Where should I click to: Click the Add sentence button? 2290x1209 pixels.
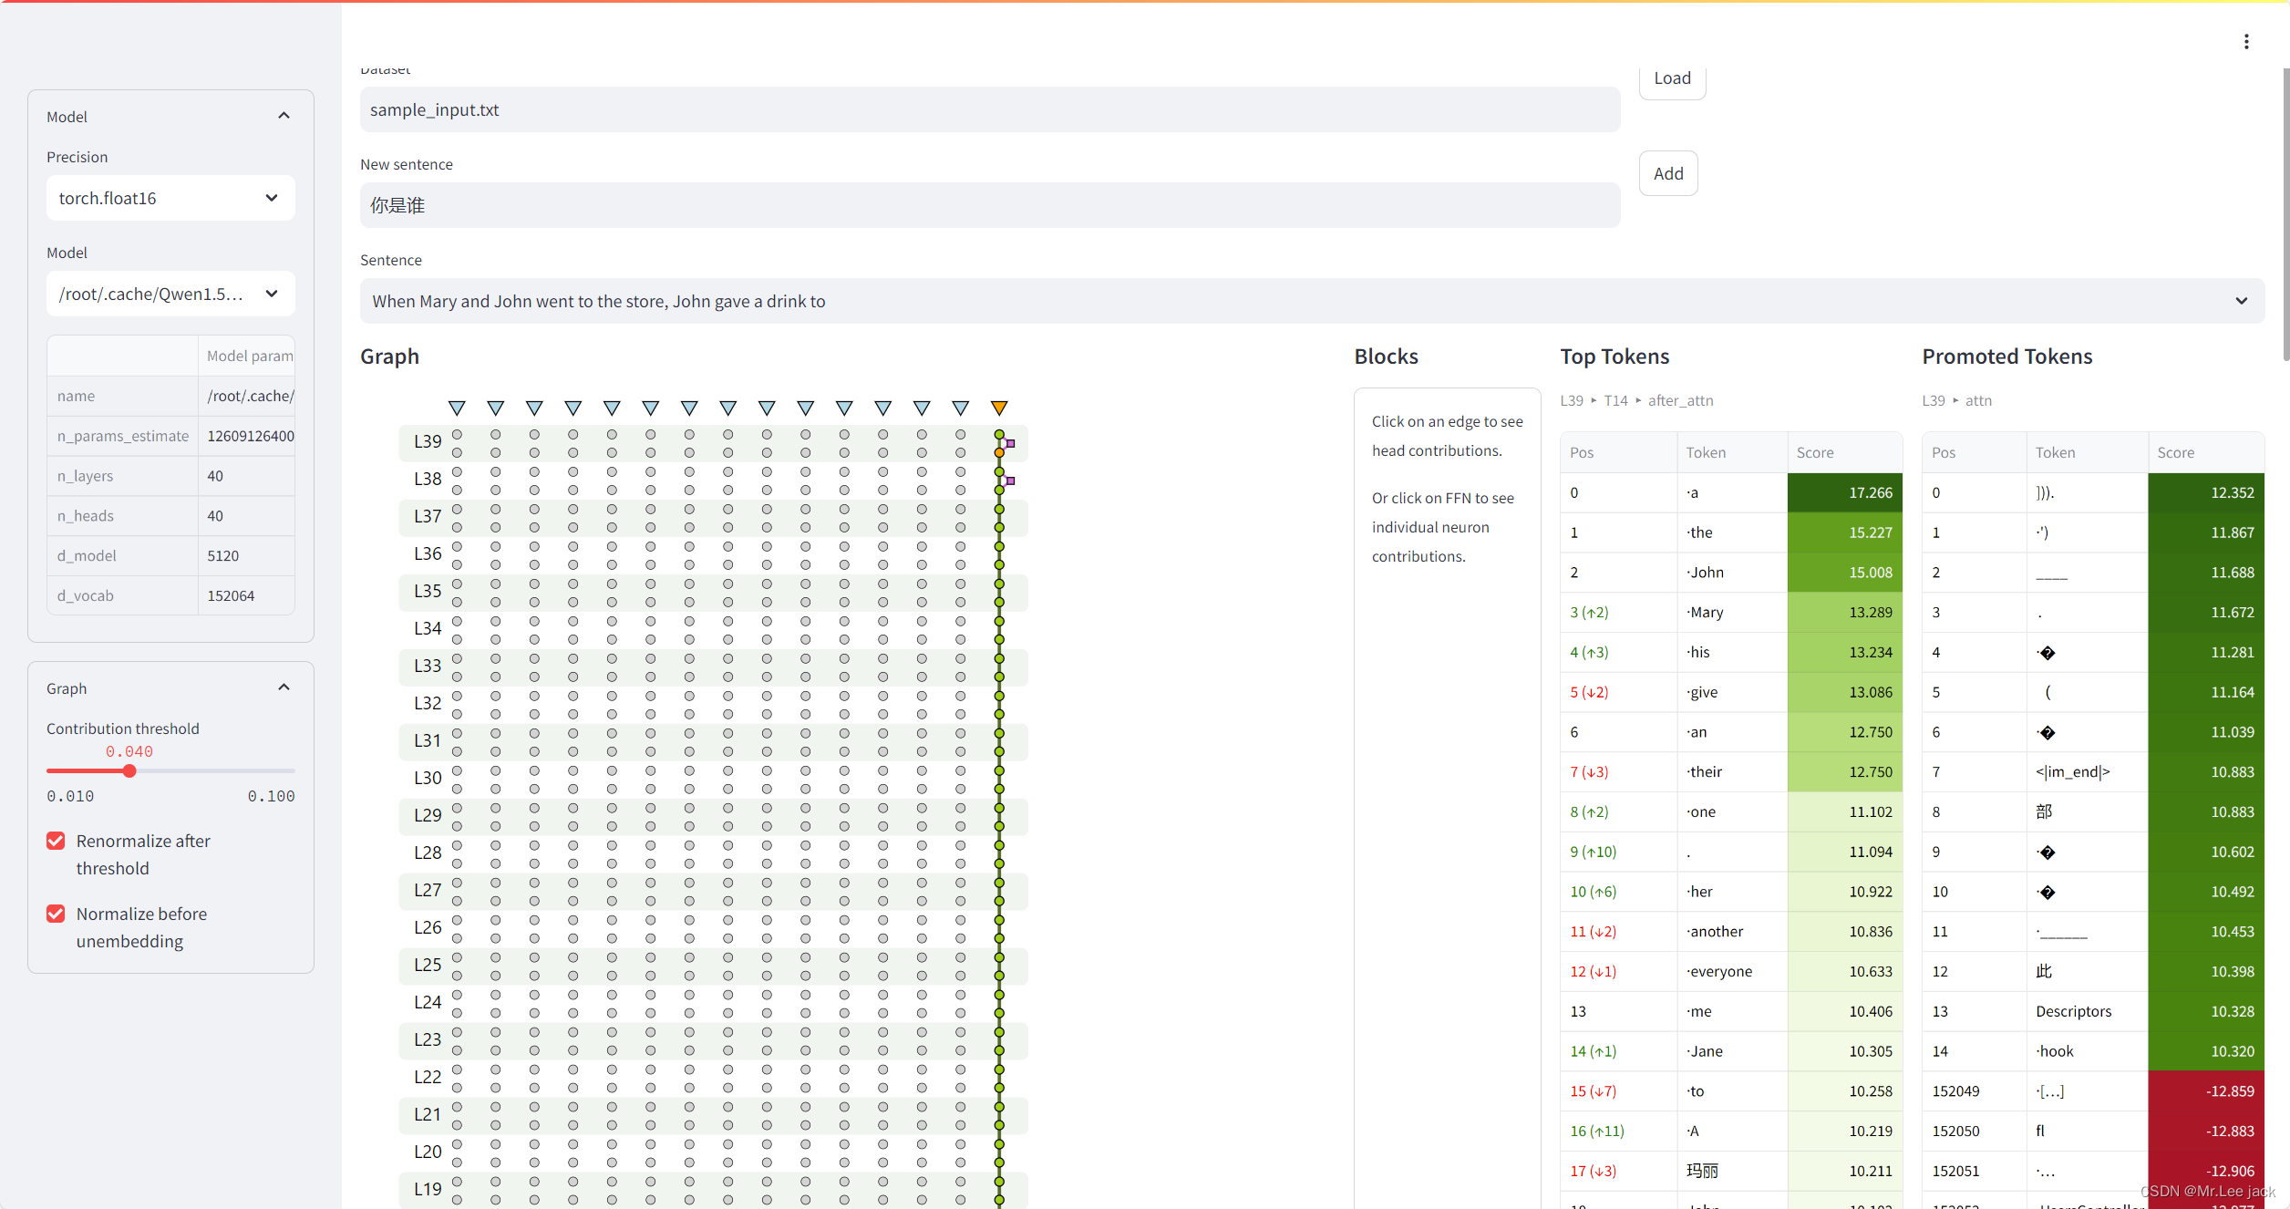pos(1668,173)
